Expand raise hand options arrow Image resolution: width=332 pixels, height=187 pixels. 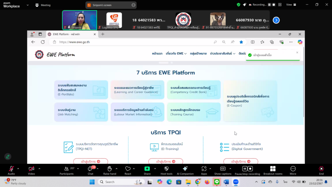116,169
